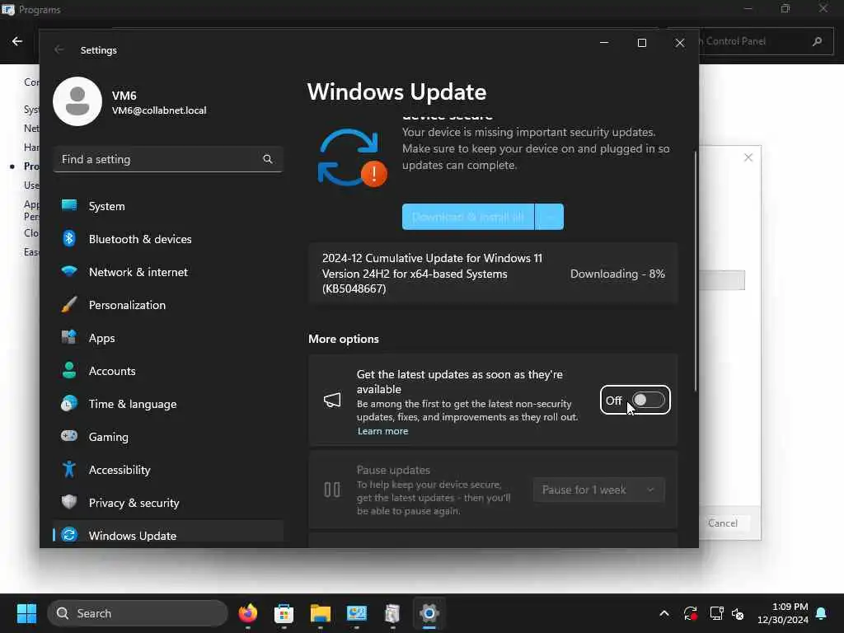Click the search magnifier in Find a setting

[x=268, y=159]
